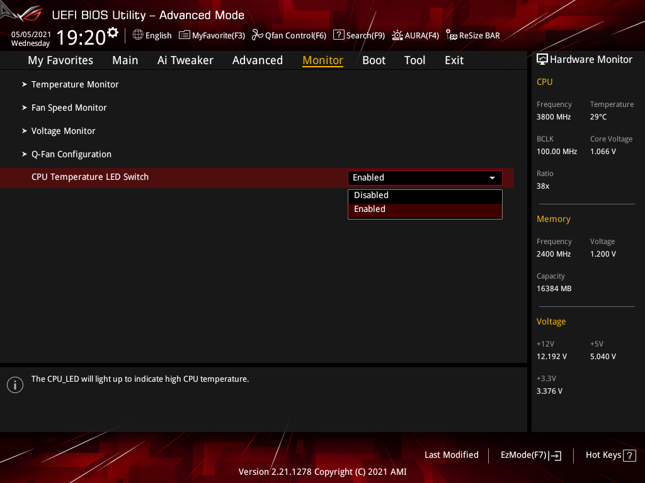Screen dimensions: 645x483
Task: Click ReSize BAR label
Action: click(x=479, y=36)
